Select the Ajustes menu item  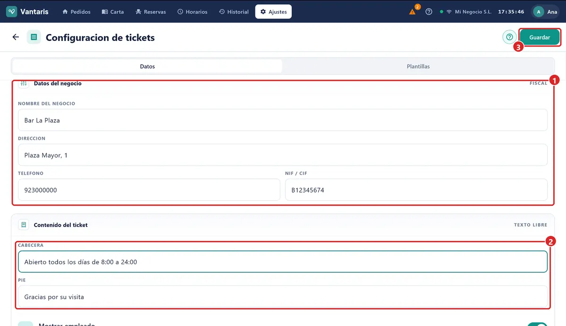click(274, 12)
